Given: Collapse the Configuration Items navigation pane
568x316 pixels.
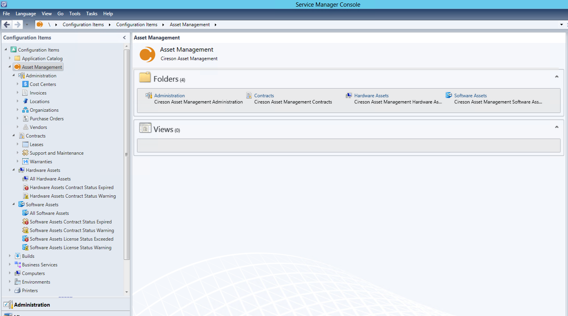Looking at the screenshot, I should (124, 37).
